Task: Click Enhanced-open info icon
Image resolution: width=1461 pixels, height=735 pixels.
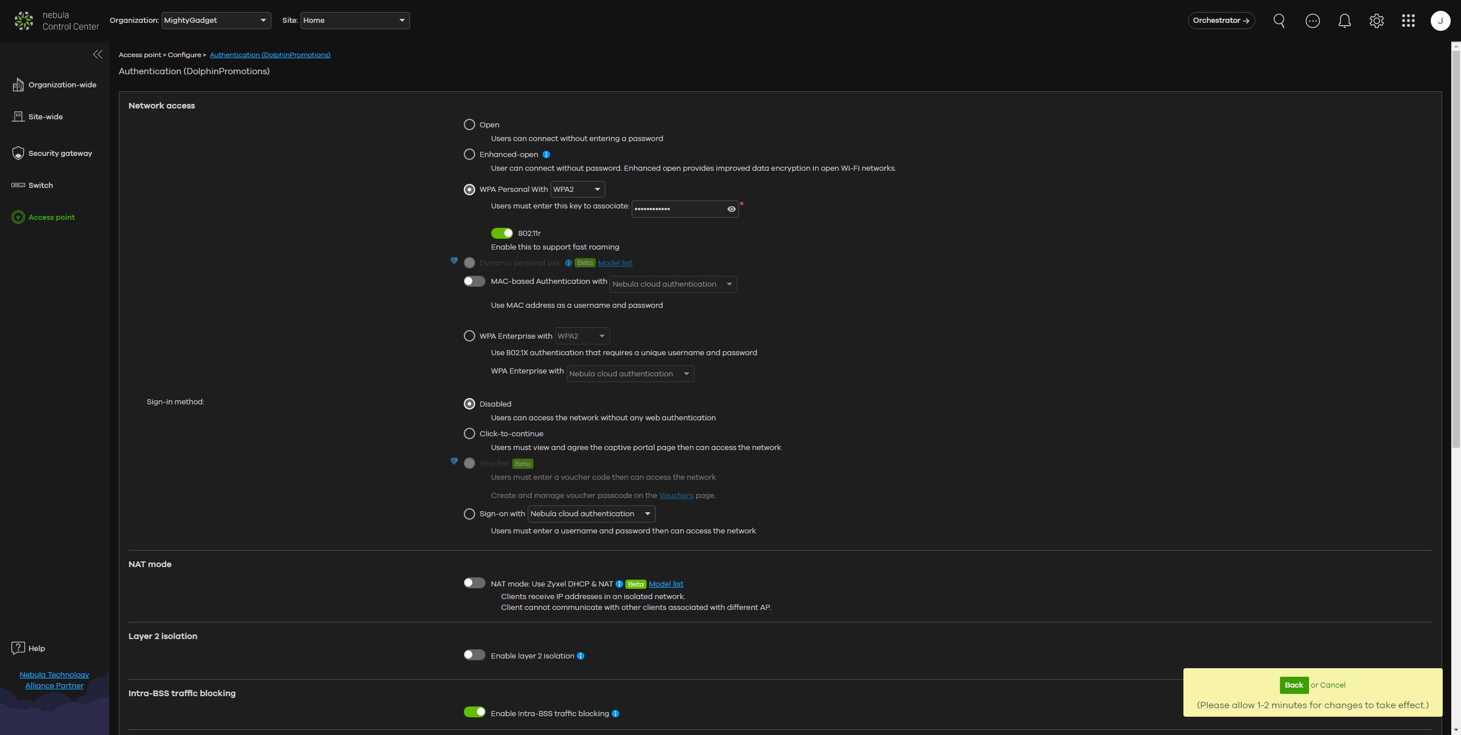Action: [546, 155]
